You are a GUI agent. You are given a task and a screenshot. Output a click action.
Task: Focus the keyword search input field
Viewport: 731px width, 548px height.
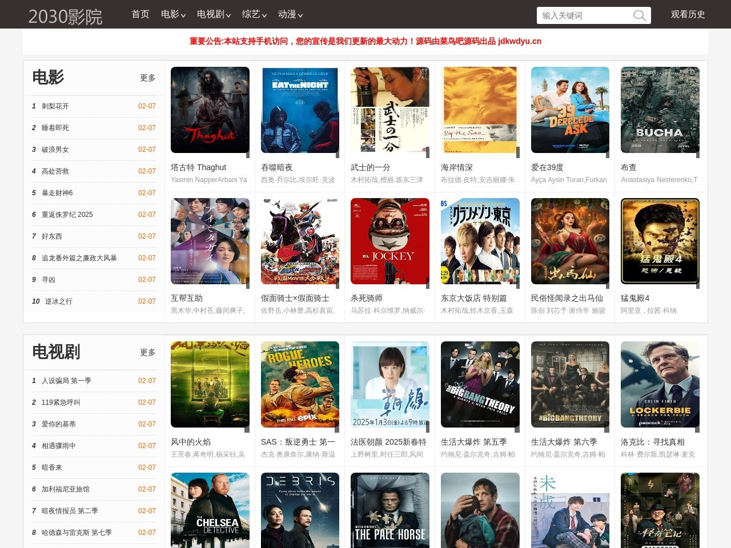tap(584, 15)
